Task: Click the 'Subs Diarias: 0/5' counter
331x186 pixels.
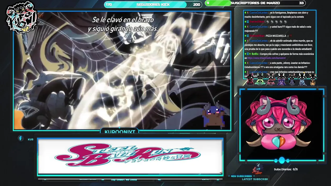Action: click(286, 169)
